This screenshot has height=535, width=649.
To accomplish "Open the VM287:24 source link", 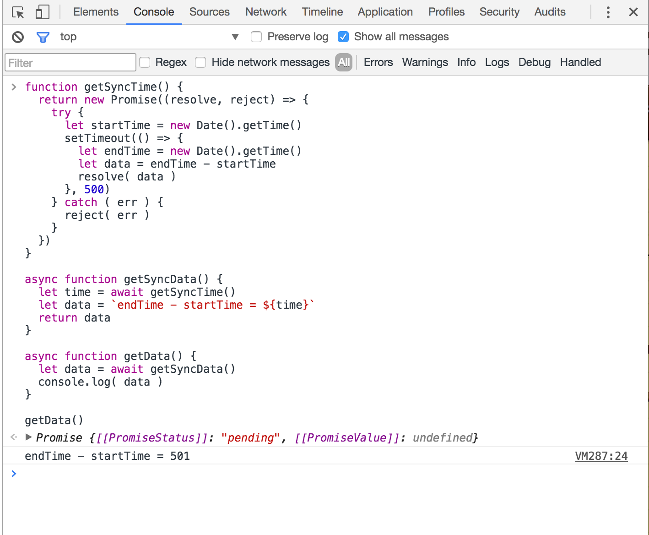I will [x=601, y=456].
